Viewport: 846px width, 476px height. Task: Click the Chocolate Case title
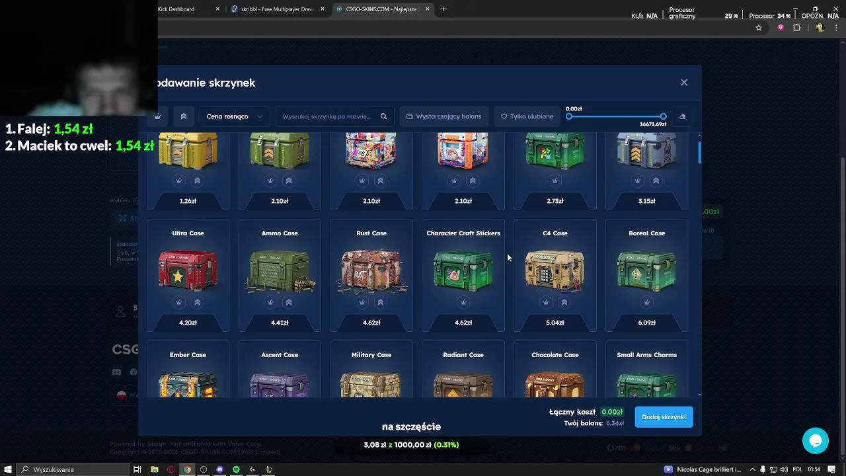(x=555, y=355)
